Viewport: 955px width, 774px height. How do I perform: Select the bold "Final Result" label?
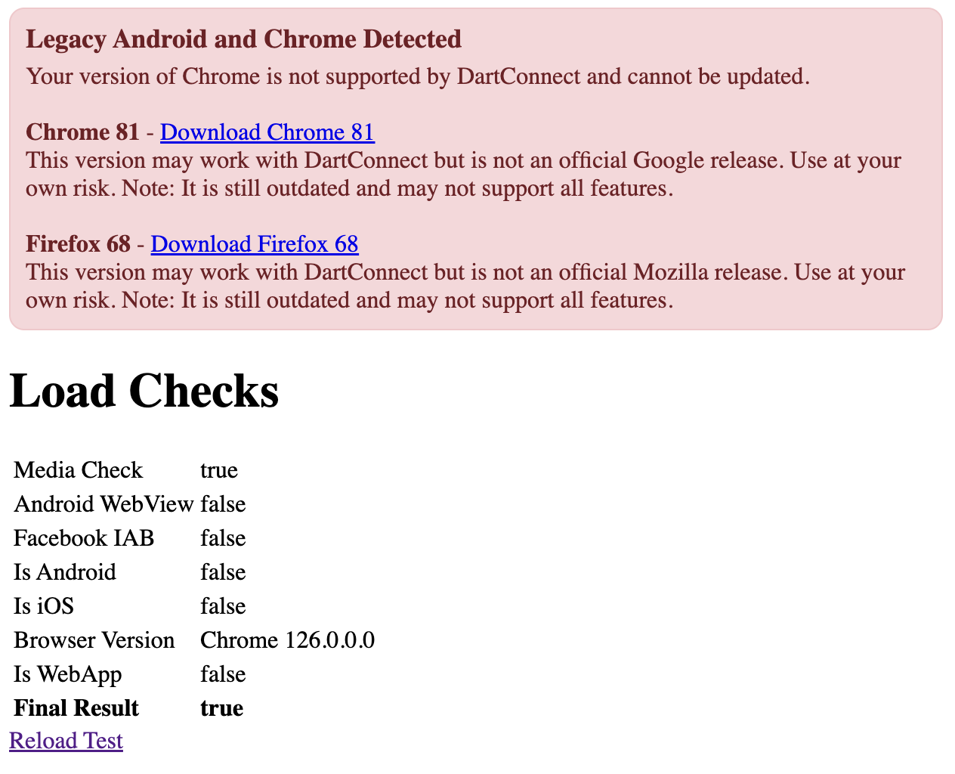pyautogui.click(x=76, y=708)
